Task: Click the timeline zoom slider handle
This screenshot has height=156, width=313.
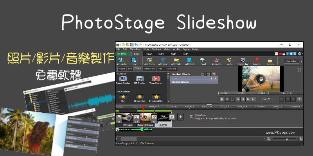Action: click(x=287, y=139)
